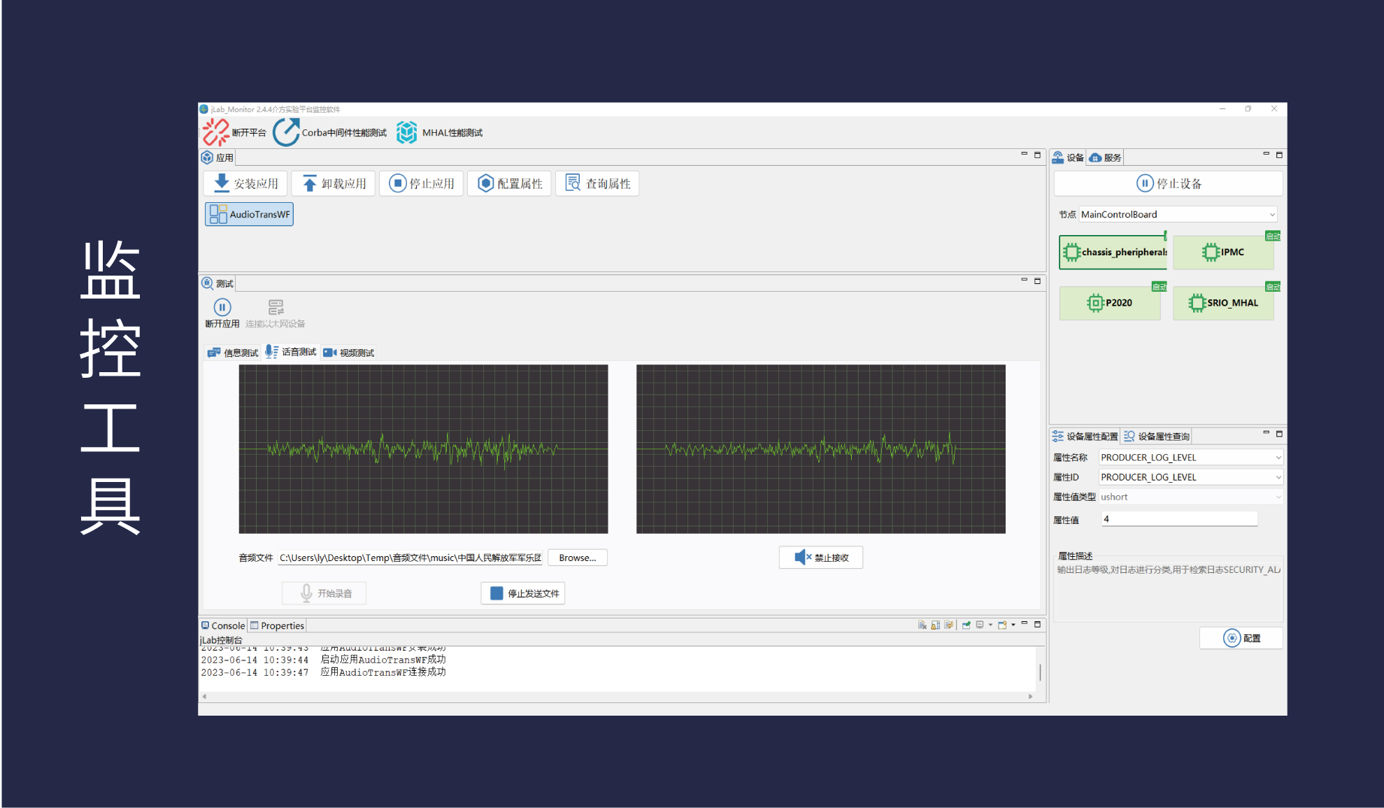Click the Disconnect Platform (断开平台) icon
The width and height of the screenshot is (1384, 808).
pyautogui.click(x=215, y=132)
